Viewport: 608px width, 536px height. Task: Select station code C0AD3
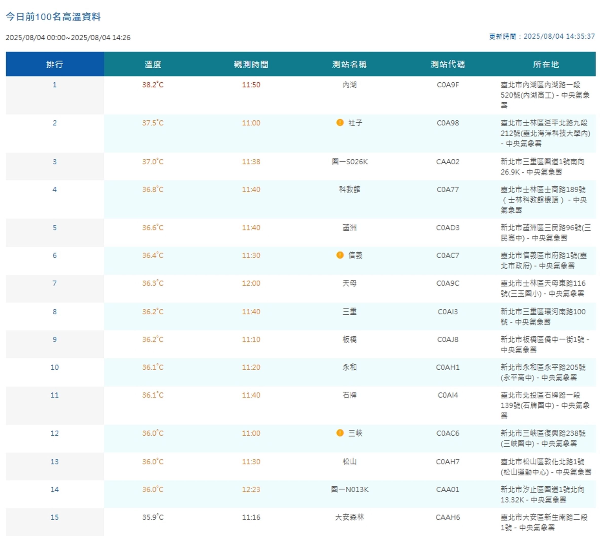tap(448, 227)
